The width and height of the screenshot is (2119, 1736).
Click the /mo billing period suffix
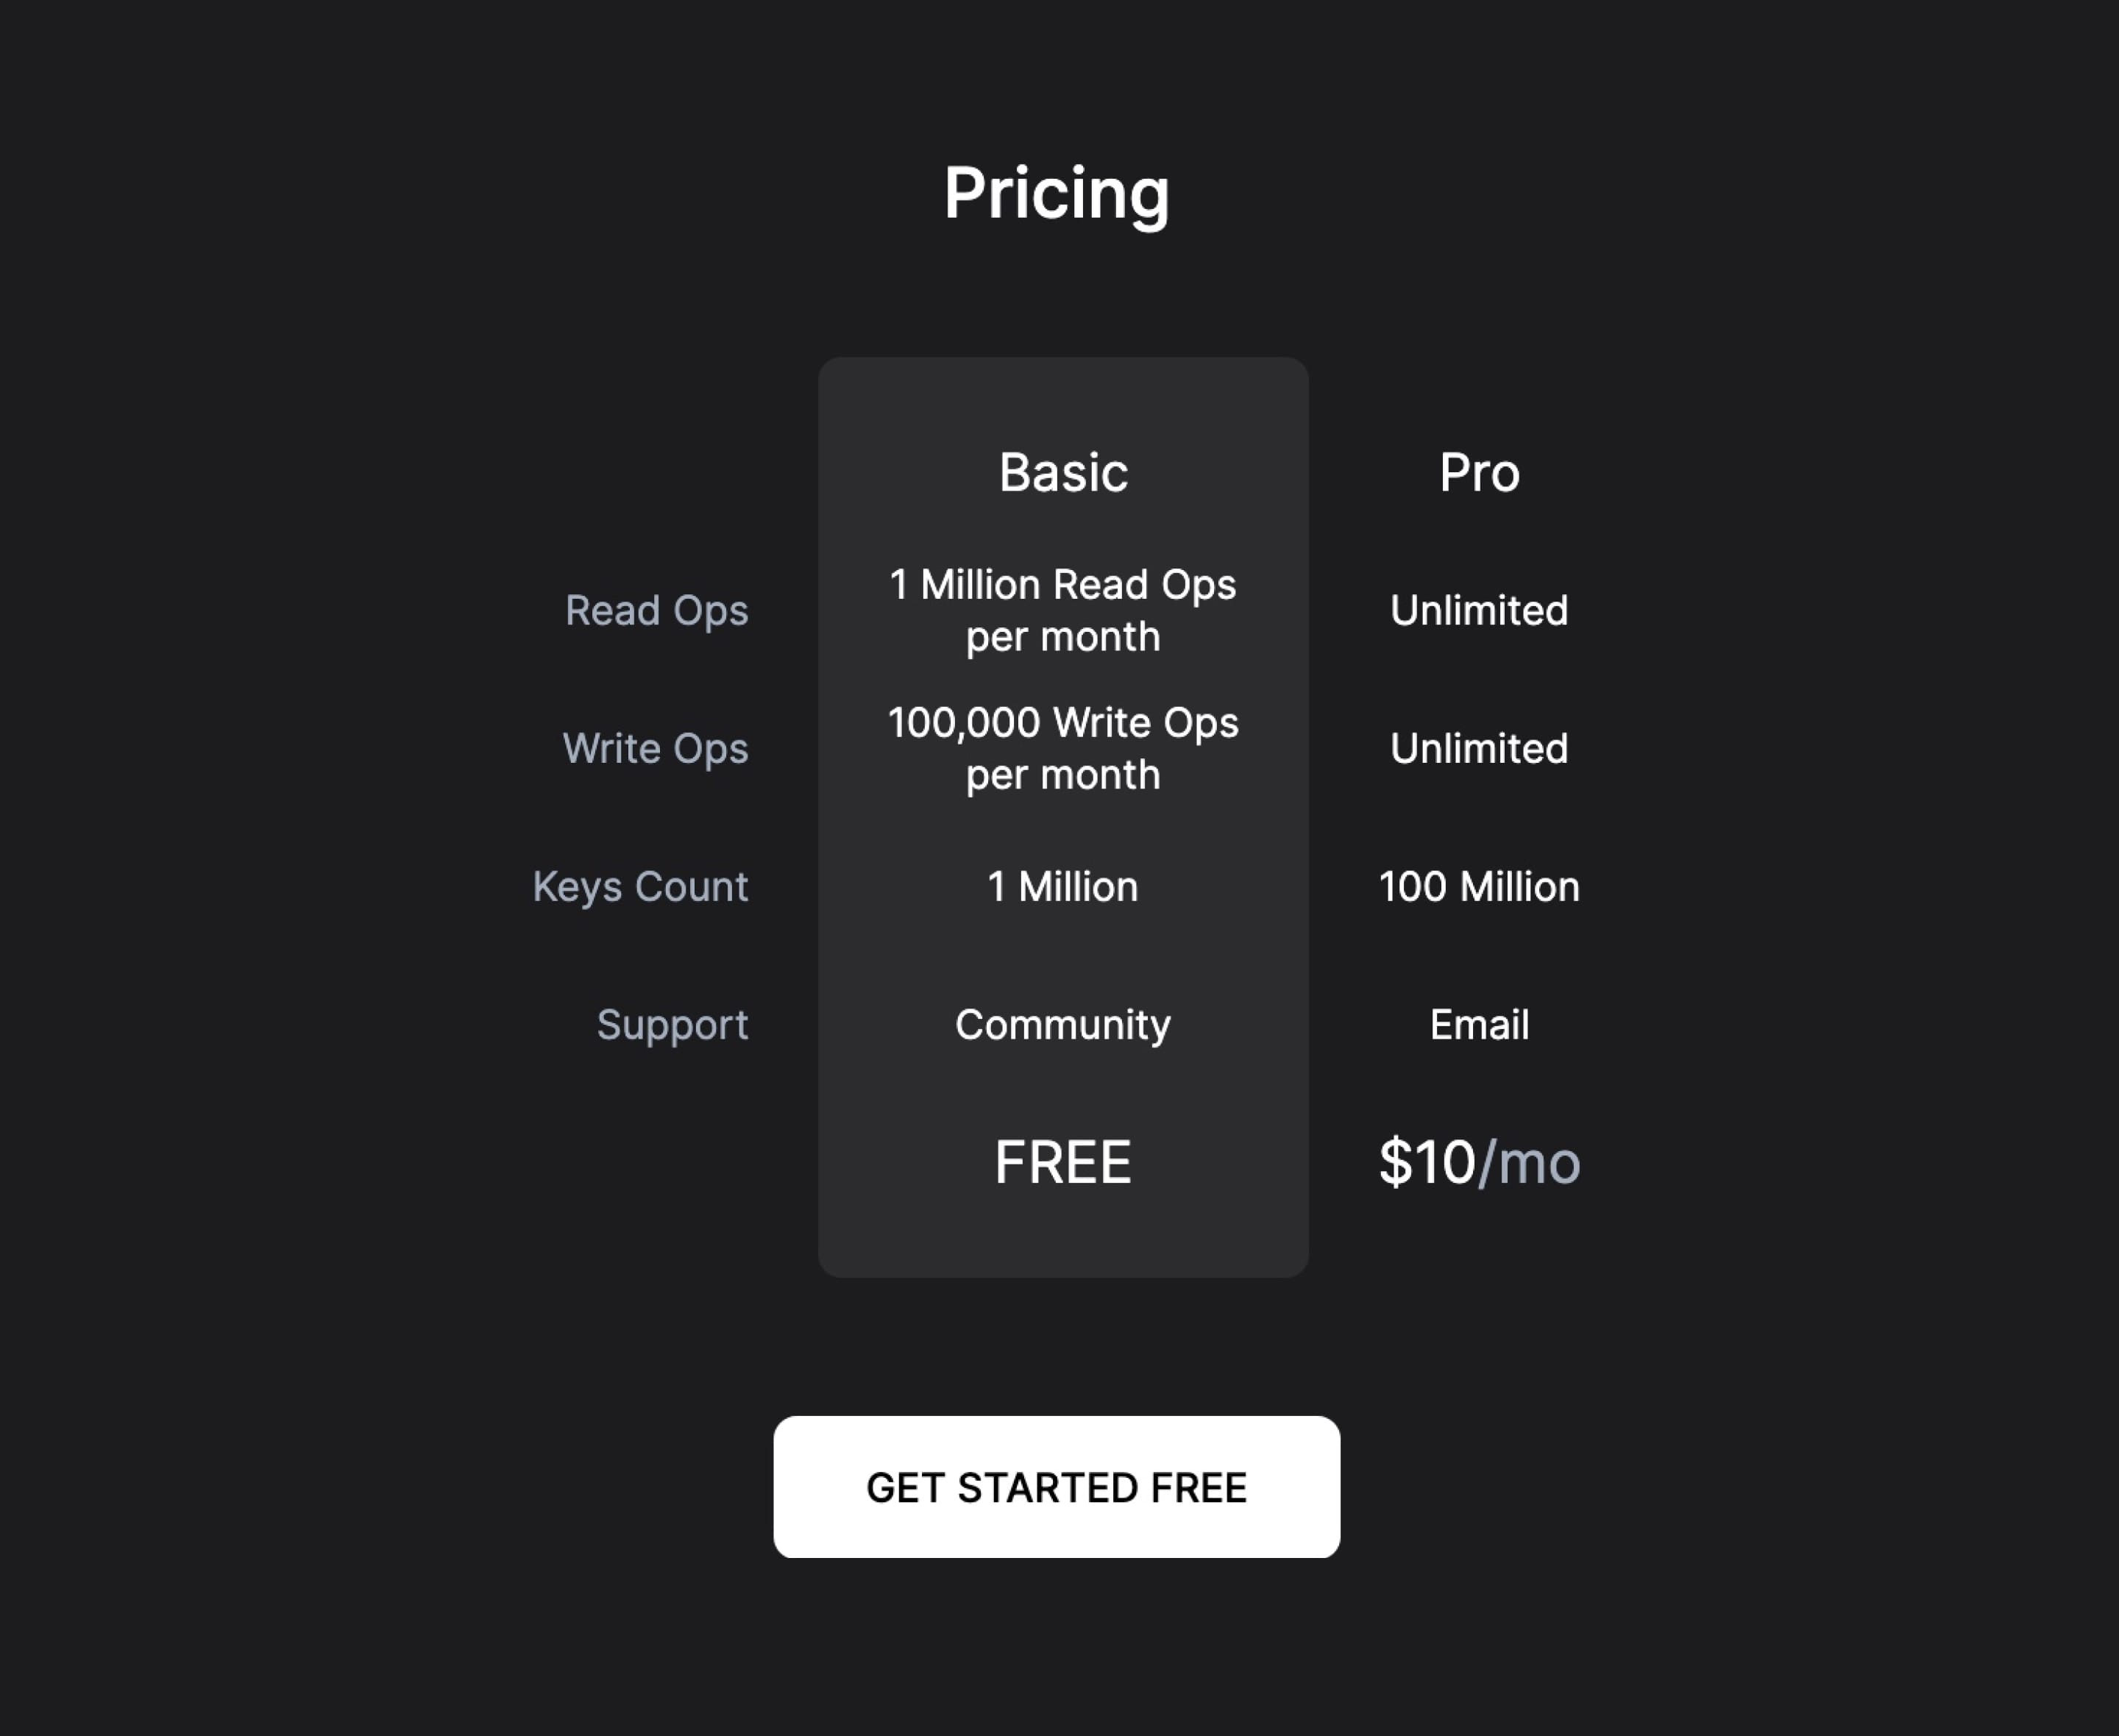(x=1530, y=1162)
